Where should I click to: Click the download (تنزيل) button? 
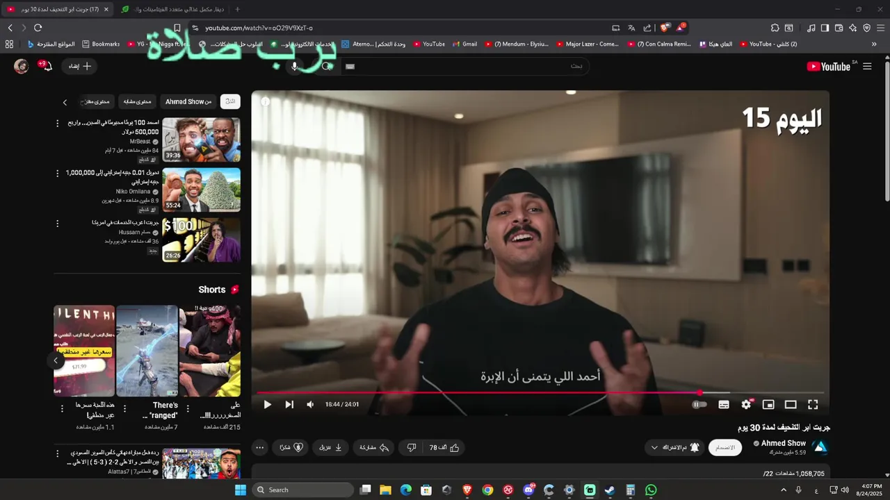tap(331, 448)
